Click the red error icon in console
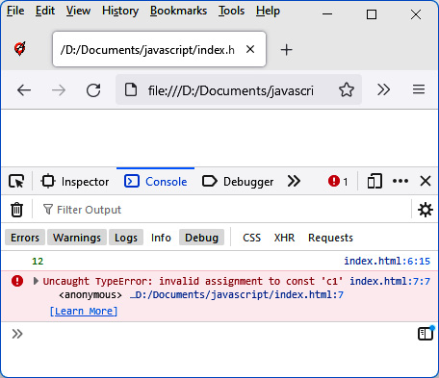 [x=17, y=281]
